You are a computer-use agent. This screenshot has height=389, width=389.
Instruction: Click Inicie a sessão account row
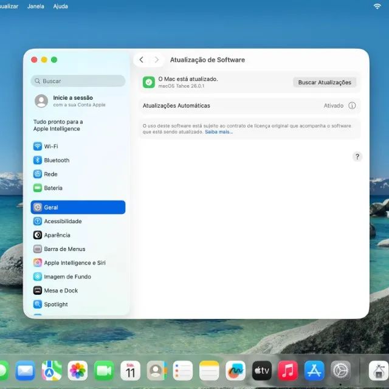[x=78, y=101]
